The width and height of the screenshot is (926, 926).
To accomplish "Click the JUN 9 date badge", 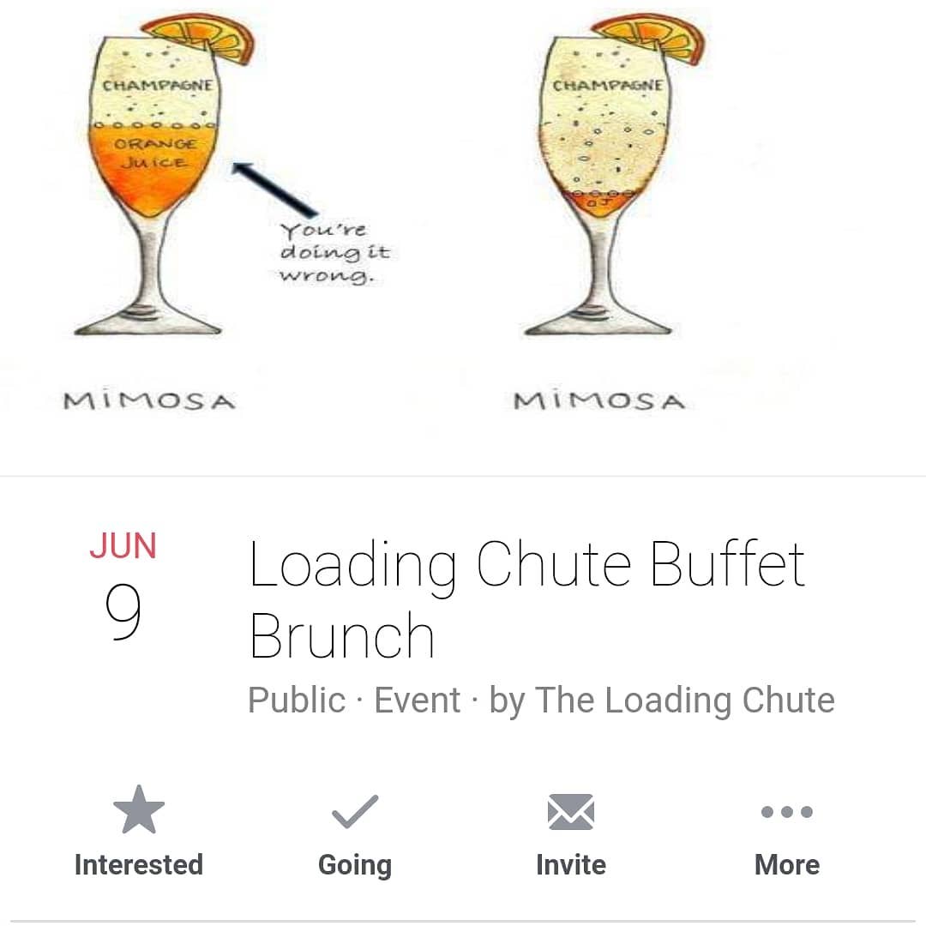I will 123,585.
